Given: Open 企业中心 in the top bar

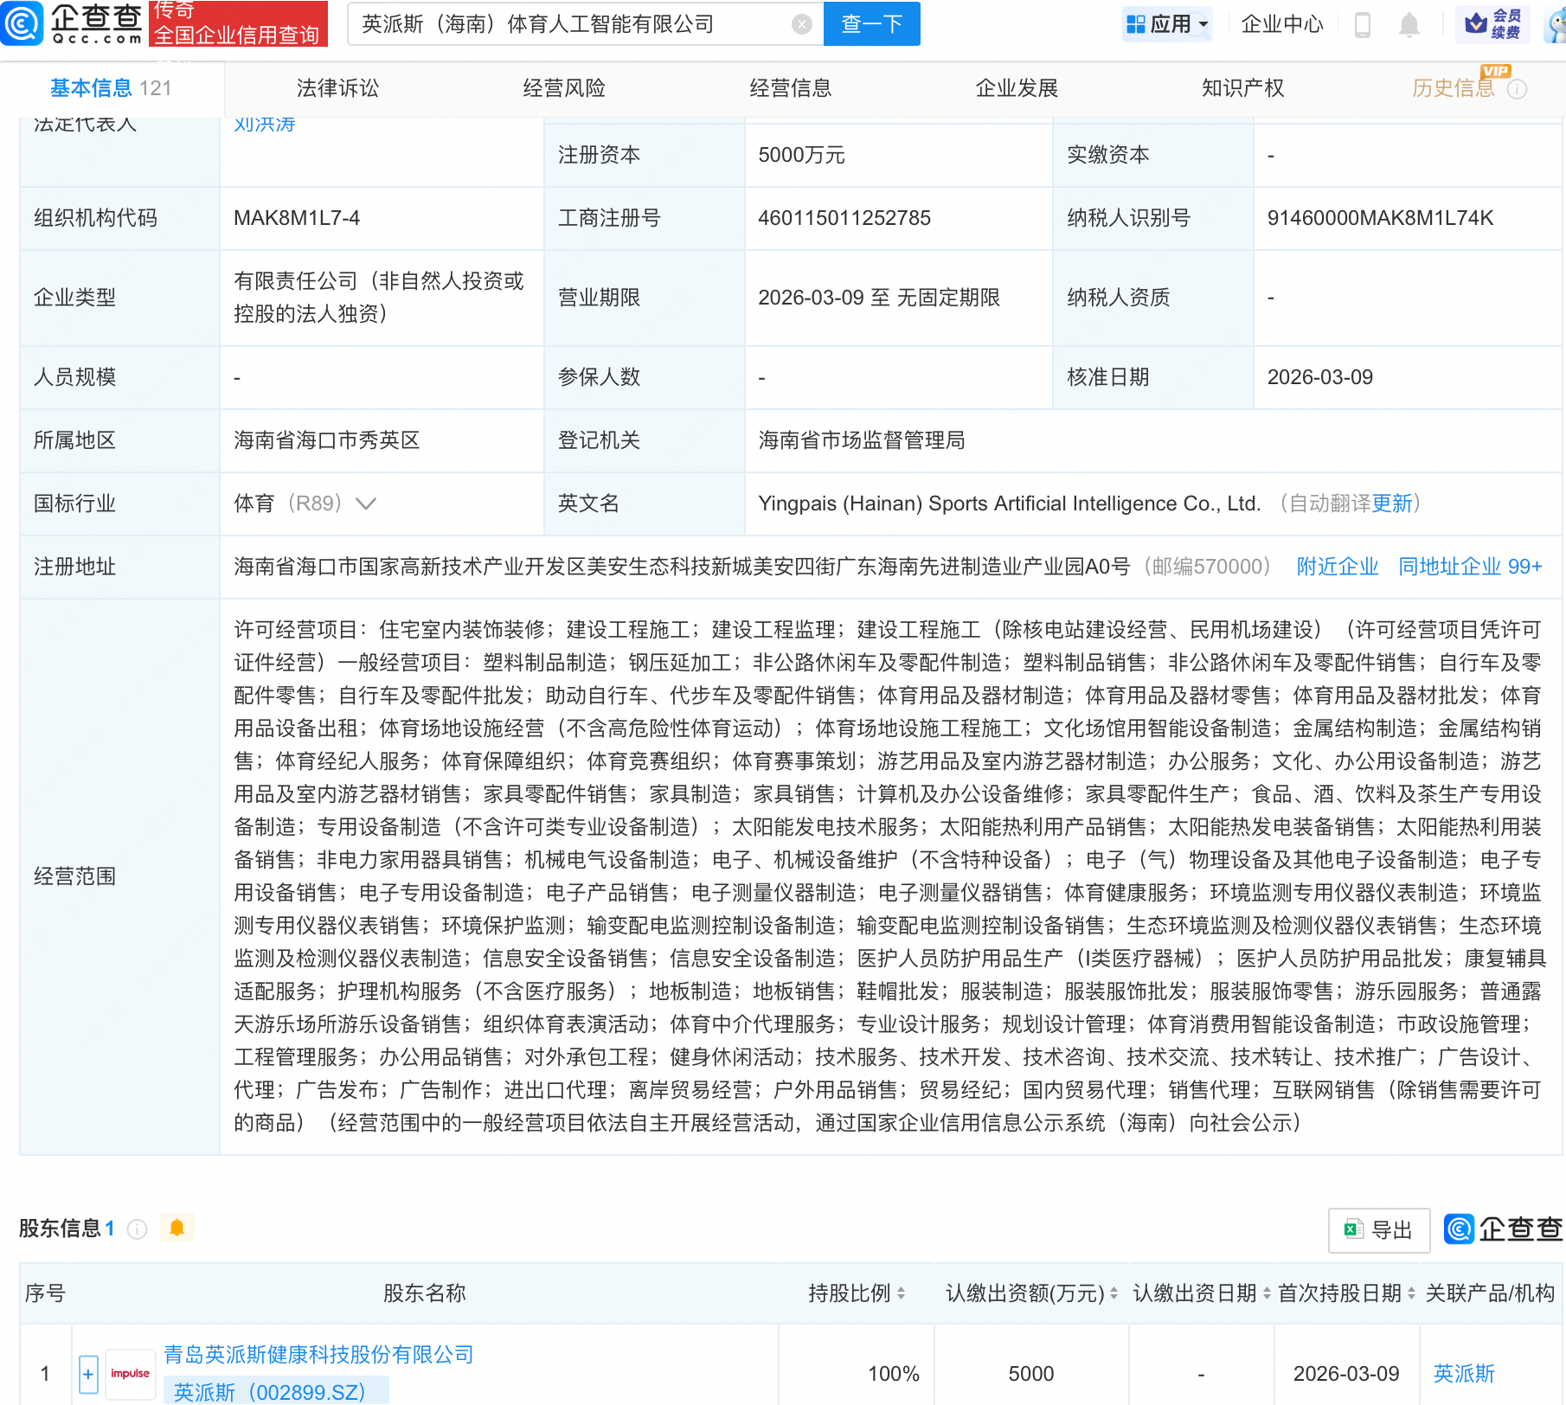Looking at the screenshot, I should 1282,24.
